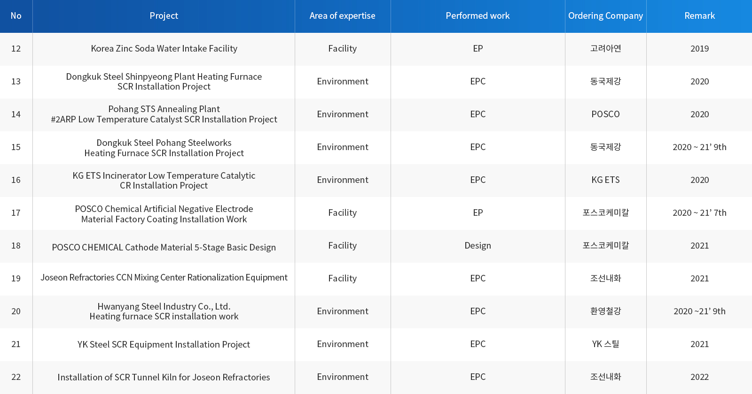Select YK Steel SCR Equipment Installation Project

pos(164,345)
